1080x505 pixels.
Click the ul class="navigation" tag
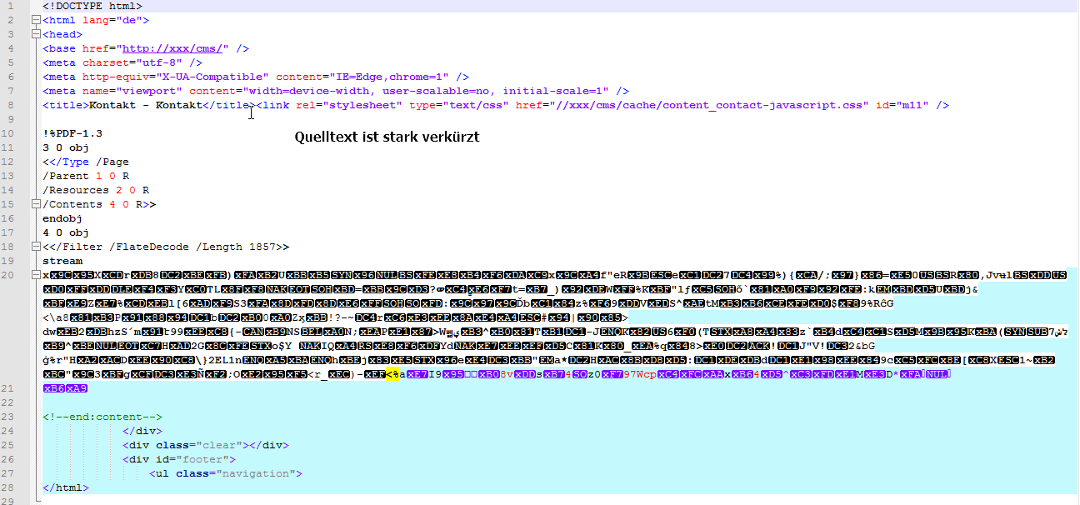click(225, 473)
